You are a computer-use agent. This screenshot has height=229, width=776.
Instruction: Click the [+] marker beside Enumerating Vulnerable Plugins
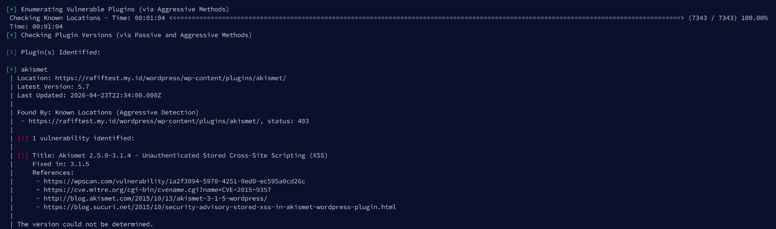(11, 9)
